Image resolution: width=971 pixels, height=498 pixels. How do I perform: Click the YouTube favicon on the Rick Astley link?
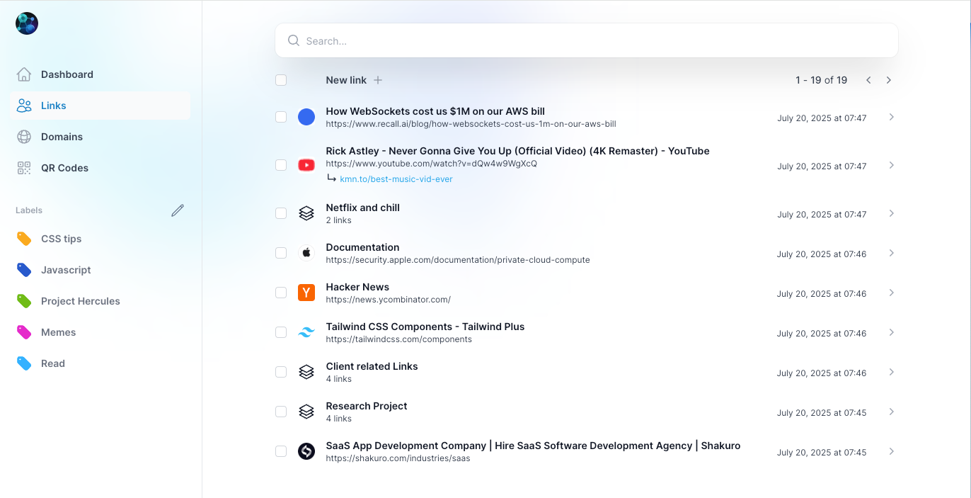(x=306, y=164)
